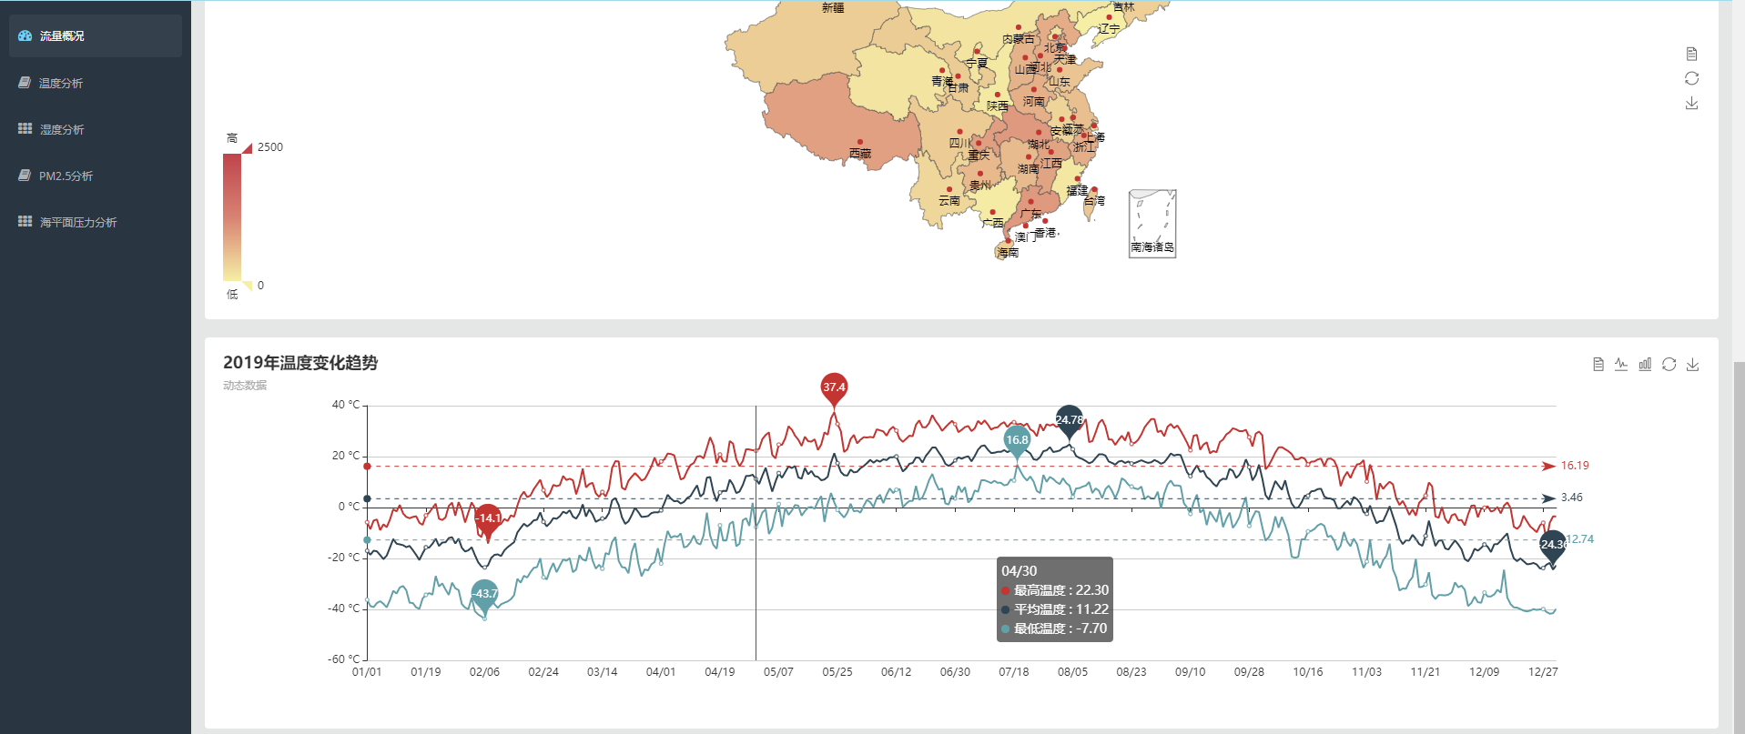Download the temperature trend chart image

(x=1692, y=364)
